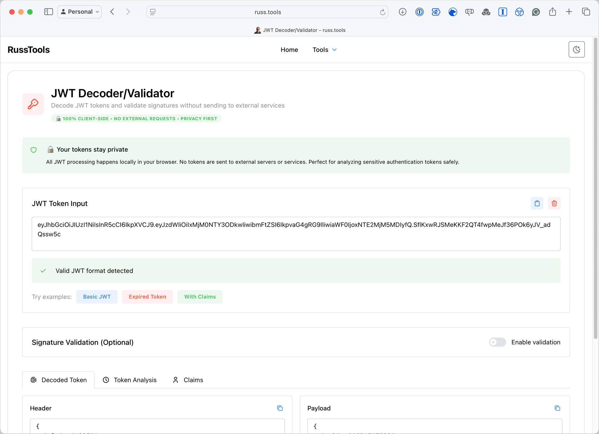Screen dimensions: 599x434
Task: Load the With Claims example
Action: coord(200,297)
